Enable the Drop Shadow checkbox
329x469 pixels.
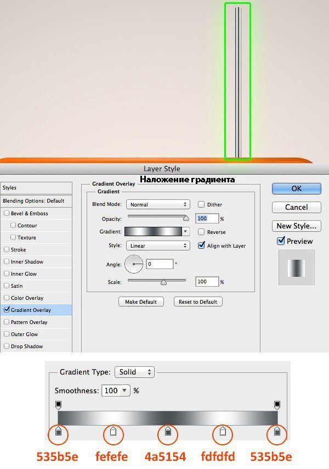(7, 346)
